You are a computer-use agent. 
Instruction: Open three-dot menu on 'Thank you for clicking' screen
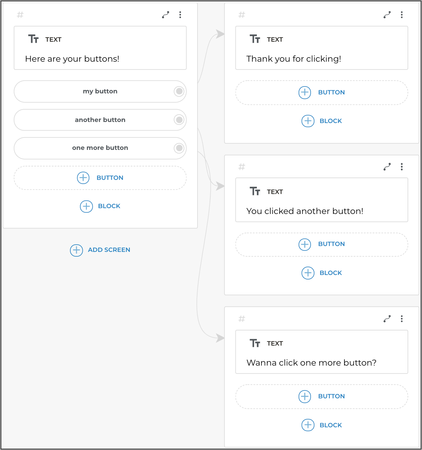tap(402, 15)
